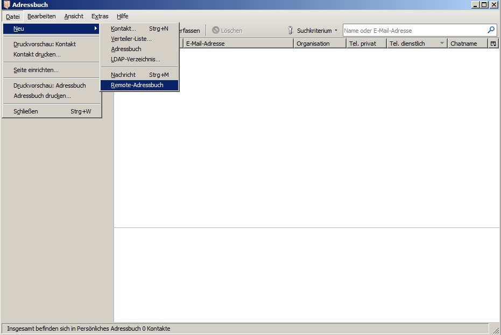Click the magnifier search icon
The height and width of the screenshot is (335, 501).
pyautogui.click(x=491, y=30)
